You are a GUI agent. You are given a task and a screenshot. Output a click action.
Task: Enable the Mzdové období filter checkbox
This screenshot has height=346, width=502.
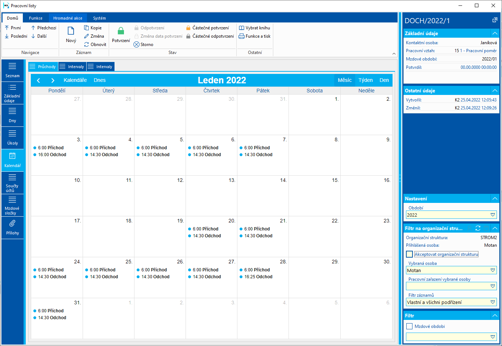(410, 326)
